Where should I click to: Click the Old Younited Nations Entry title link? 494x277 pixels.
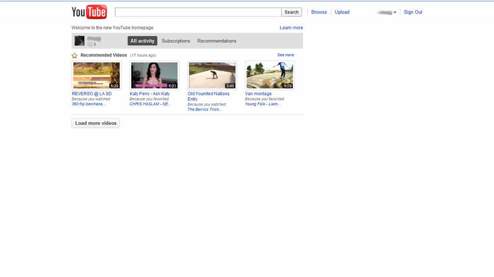coord(208,96)
